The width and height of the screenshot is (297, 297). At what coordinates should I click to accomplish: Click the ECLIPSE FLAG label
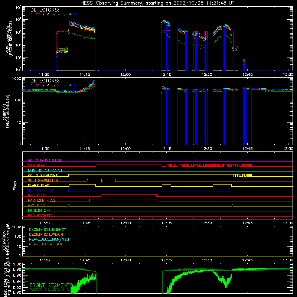coord(40,190)
